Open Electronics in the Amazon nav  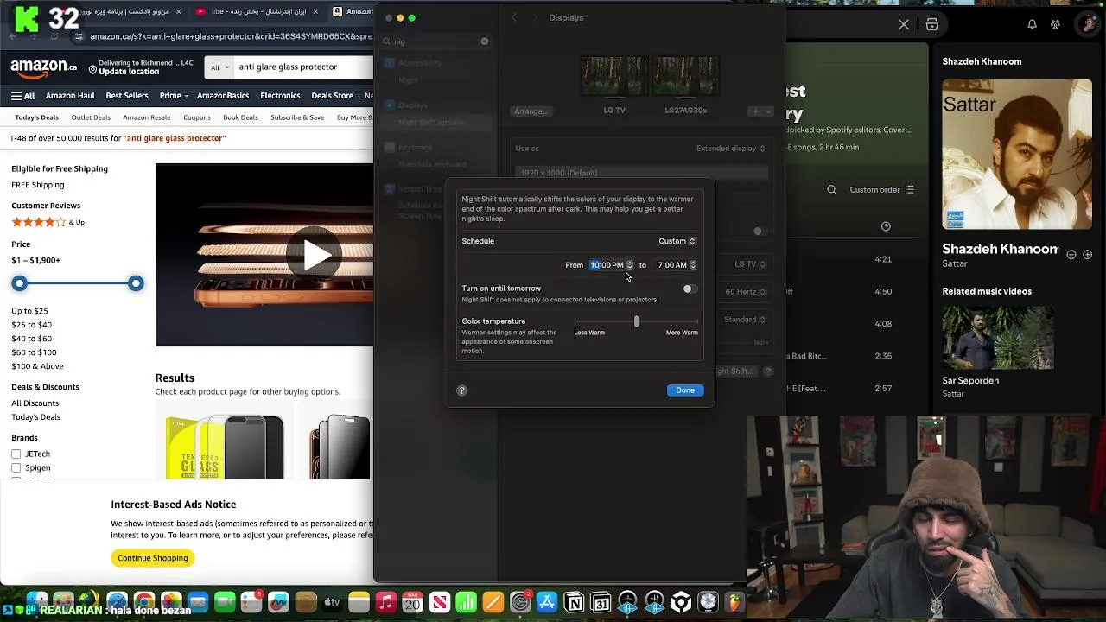click(x=280, y=96)
